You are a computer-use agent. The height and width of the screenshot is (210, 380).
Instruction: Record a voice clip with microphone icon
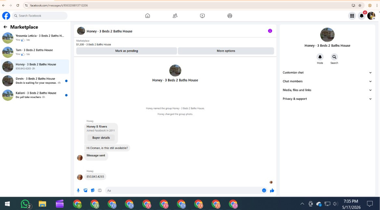(78, 191)
